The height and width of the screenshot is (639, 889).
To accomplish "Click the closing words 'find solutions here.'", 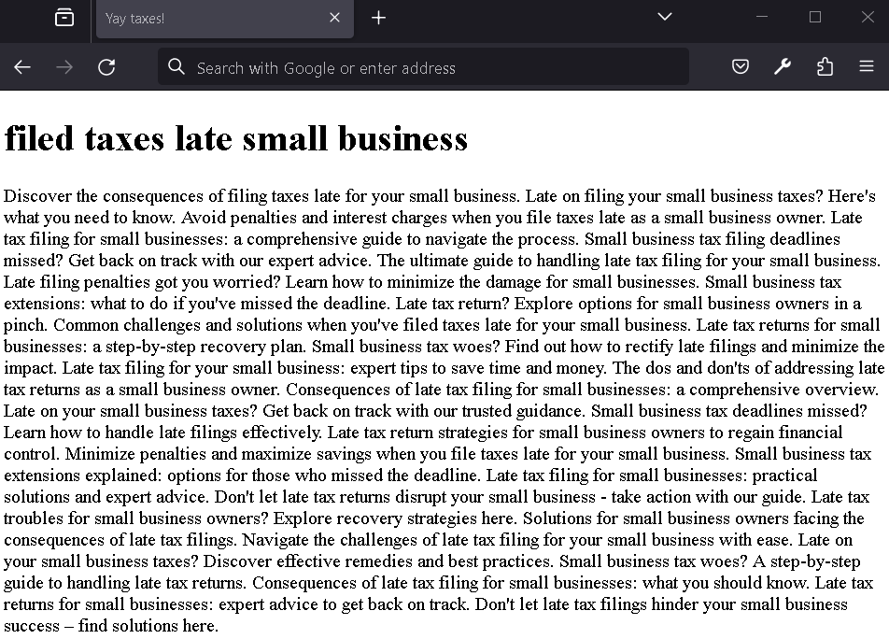I will (148, 626).
